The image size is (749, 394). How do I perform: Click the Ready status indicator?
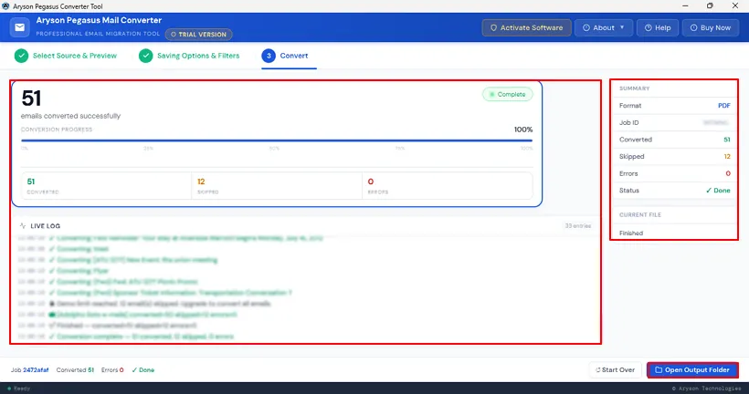pyautogui.click(x=18, y=389)
